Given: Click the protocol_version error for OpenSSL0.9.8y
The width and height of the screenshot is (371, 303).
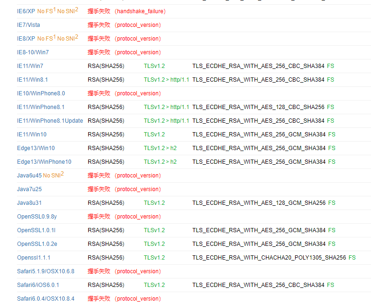Looking at the screenshot, I should pyautogui.click(x=138, y=217).
